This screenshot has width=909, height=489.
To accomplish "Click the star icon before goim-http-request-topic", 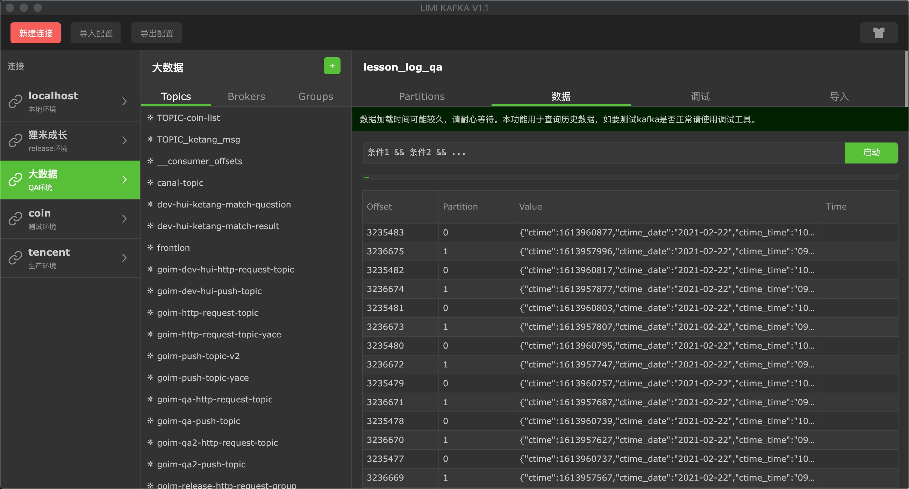I will (150, 312).
